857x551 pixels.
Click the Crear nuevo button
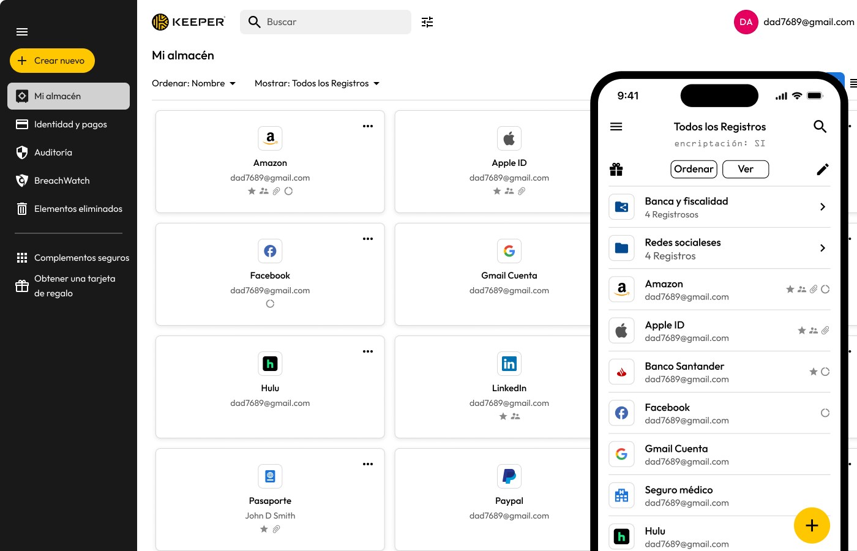[52, 61]
